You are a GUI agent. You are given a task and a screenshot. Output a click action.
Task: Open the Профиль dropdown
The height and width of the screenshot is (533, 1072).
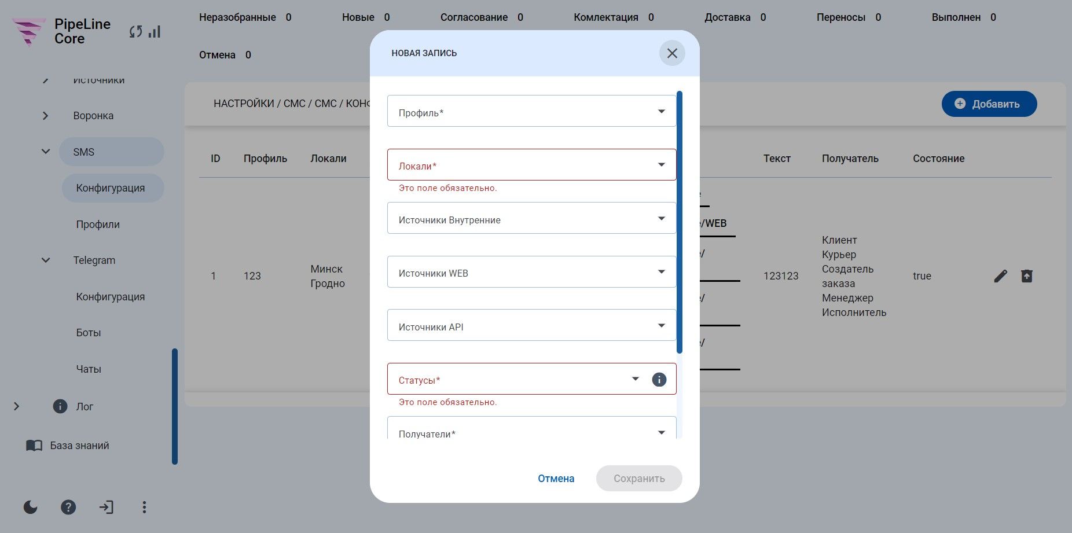coord(531,111)
